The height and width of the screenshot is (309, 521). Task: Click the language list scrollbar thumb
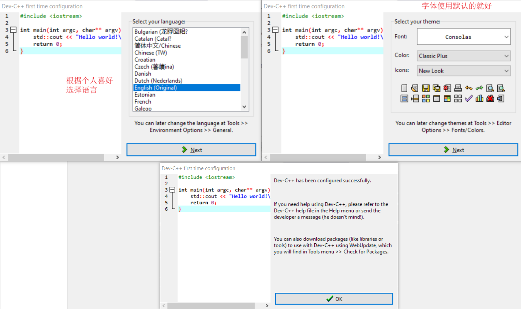tap(244, 47)
